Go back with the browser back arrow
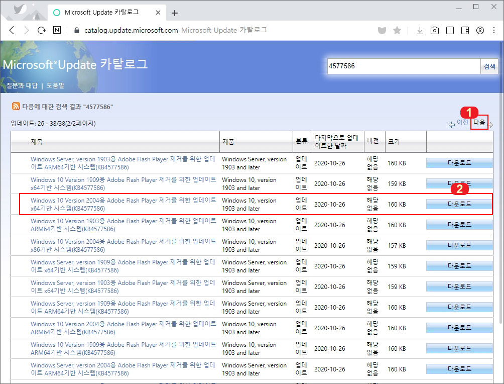This screenshot has width=504, height=384. (x=12, y=30)
